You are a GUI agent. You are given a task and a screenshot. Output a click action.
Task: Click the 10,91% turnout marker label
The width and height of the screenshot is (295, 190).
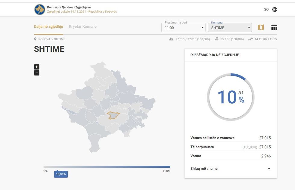(x=61, y=174)
